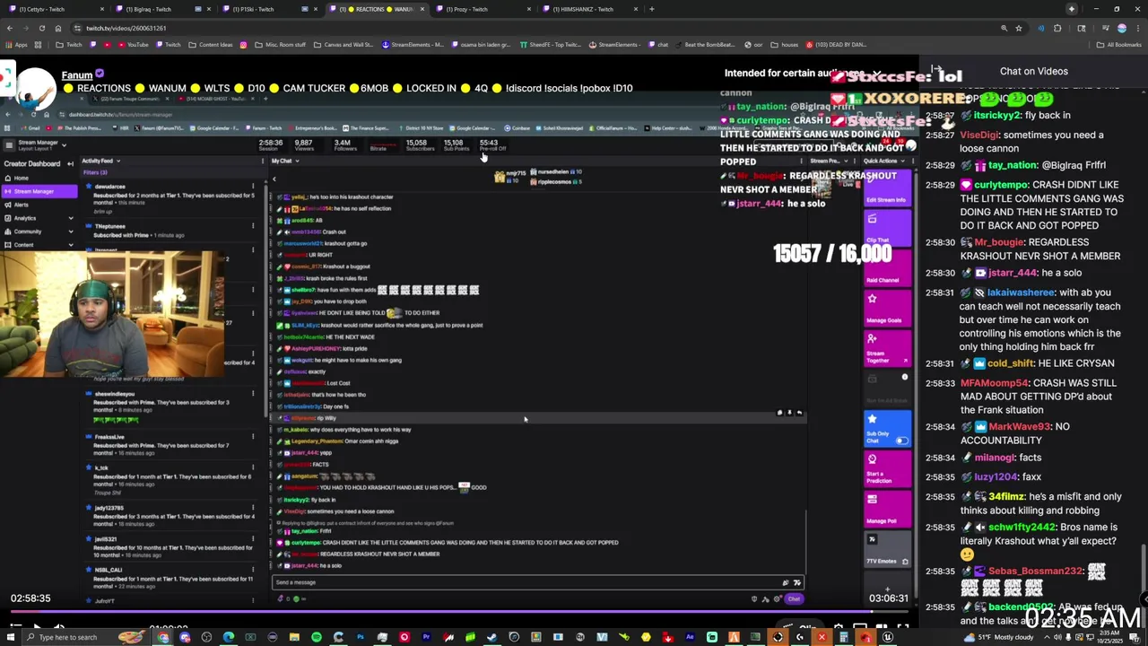Click Edit Stream Info quick action in dashboard

pyautogui.click(x=886, y=188)
